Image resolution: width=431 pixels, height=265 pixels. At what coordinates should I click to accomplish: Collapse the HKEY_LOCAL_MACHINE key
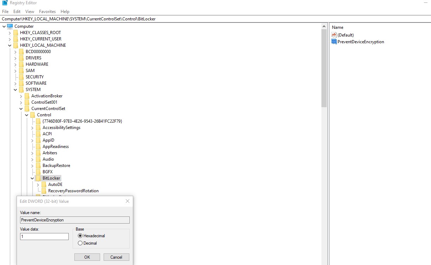tap(10, 45)
